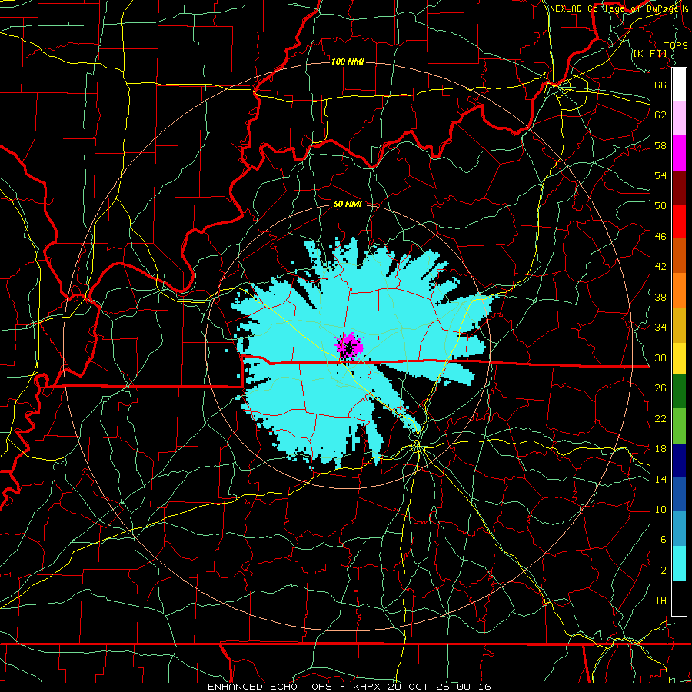Viewport: 692px width, 692px height.
Task: Click the 42 legend value
Action: coord(660,267)
